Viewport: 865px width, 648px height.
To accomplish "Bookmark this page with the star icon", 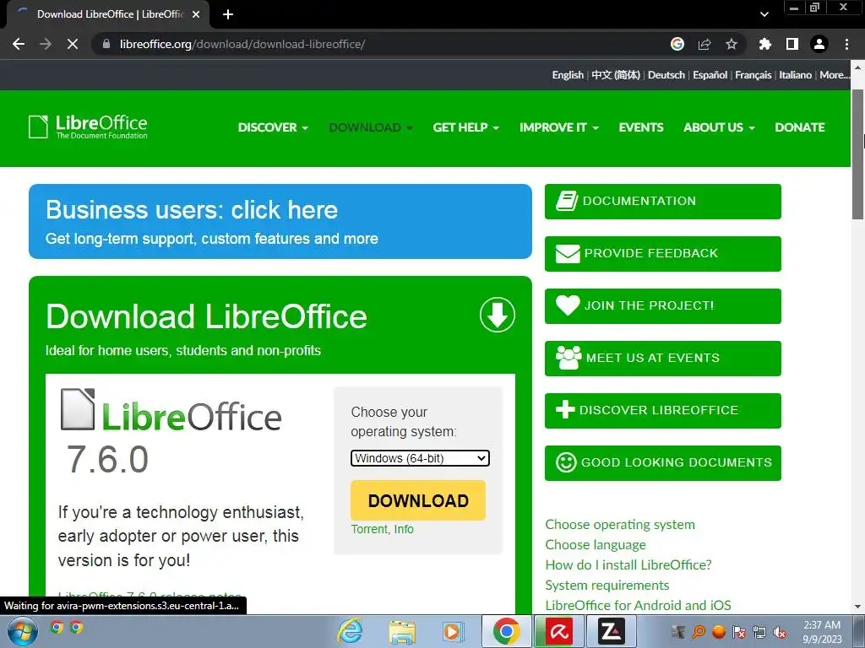I will click(732, 44).
